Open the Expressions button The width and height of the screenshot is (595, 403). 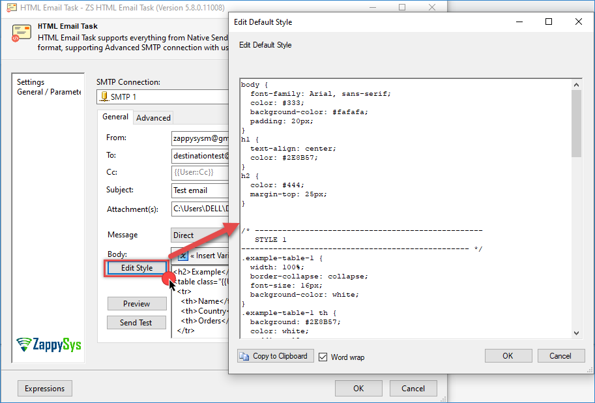click(44, 389)
